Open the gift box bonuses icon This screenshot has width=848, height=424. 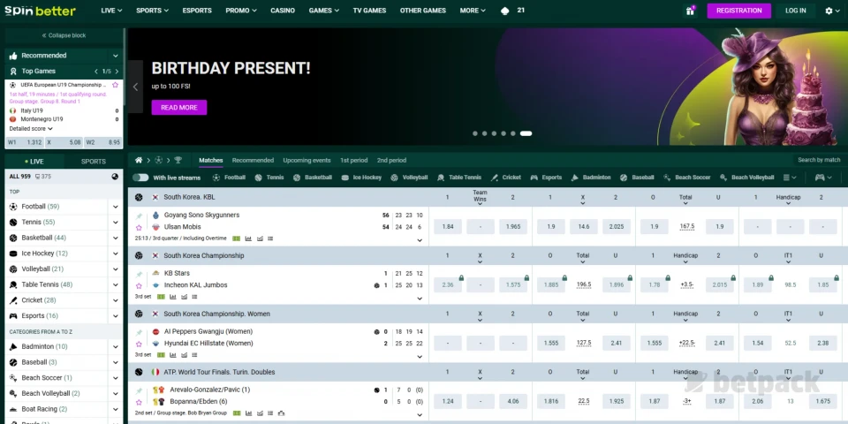[x=690, y=11]
